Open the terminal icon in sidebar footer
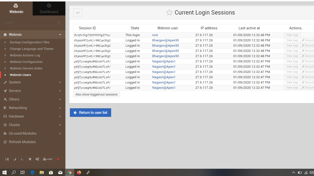This screenshot has height=176, width=314. (22, 159)
